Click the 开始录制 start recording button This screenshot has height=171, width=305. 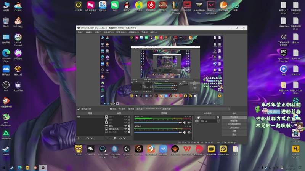click(x=234, y=121)
